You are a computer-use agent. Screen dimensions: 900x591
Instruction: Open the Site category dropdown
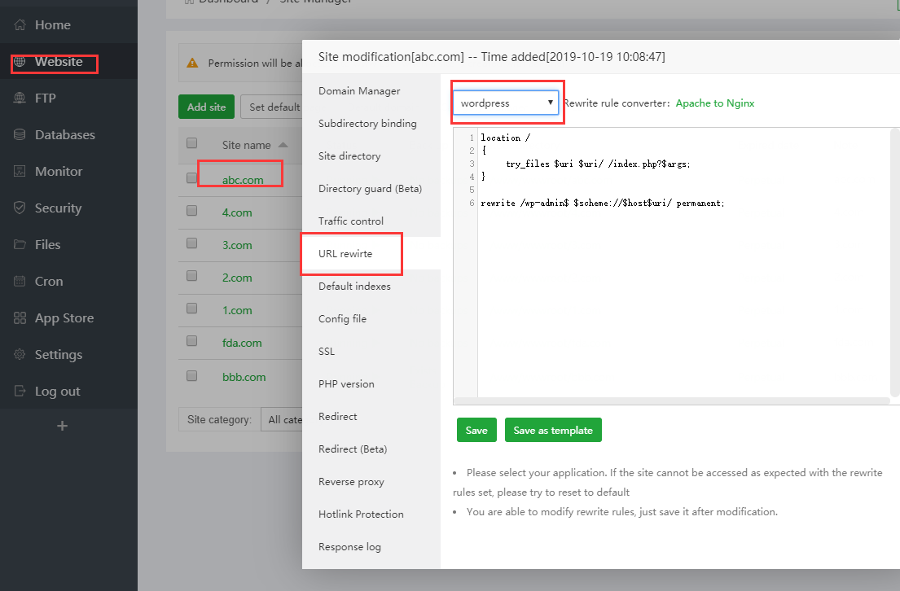(281, 419)
